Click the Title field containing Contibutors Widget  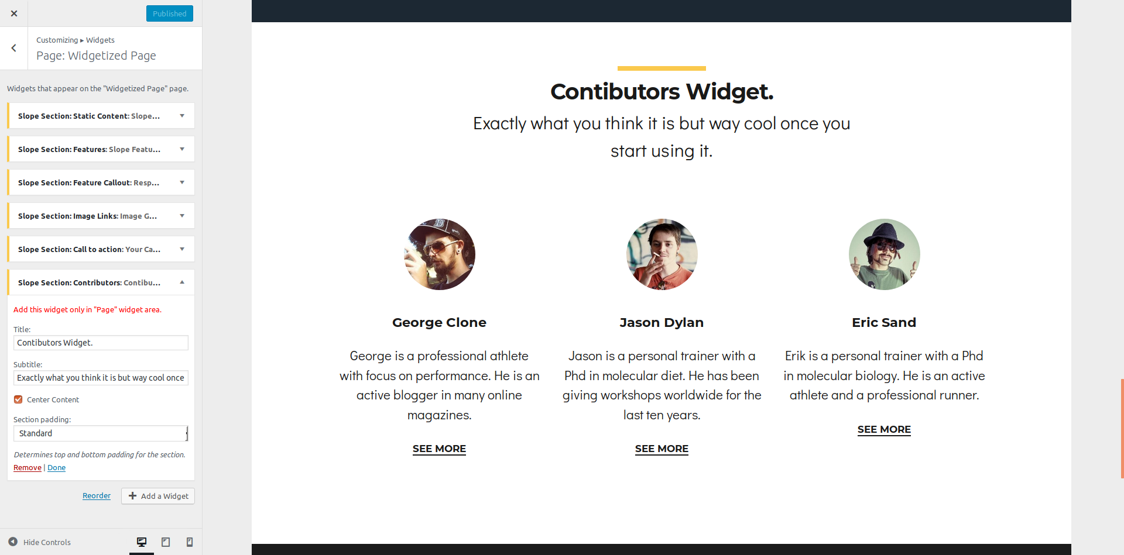pos(101,343)
